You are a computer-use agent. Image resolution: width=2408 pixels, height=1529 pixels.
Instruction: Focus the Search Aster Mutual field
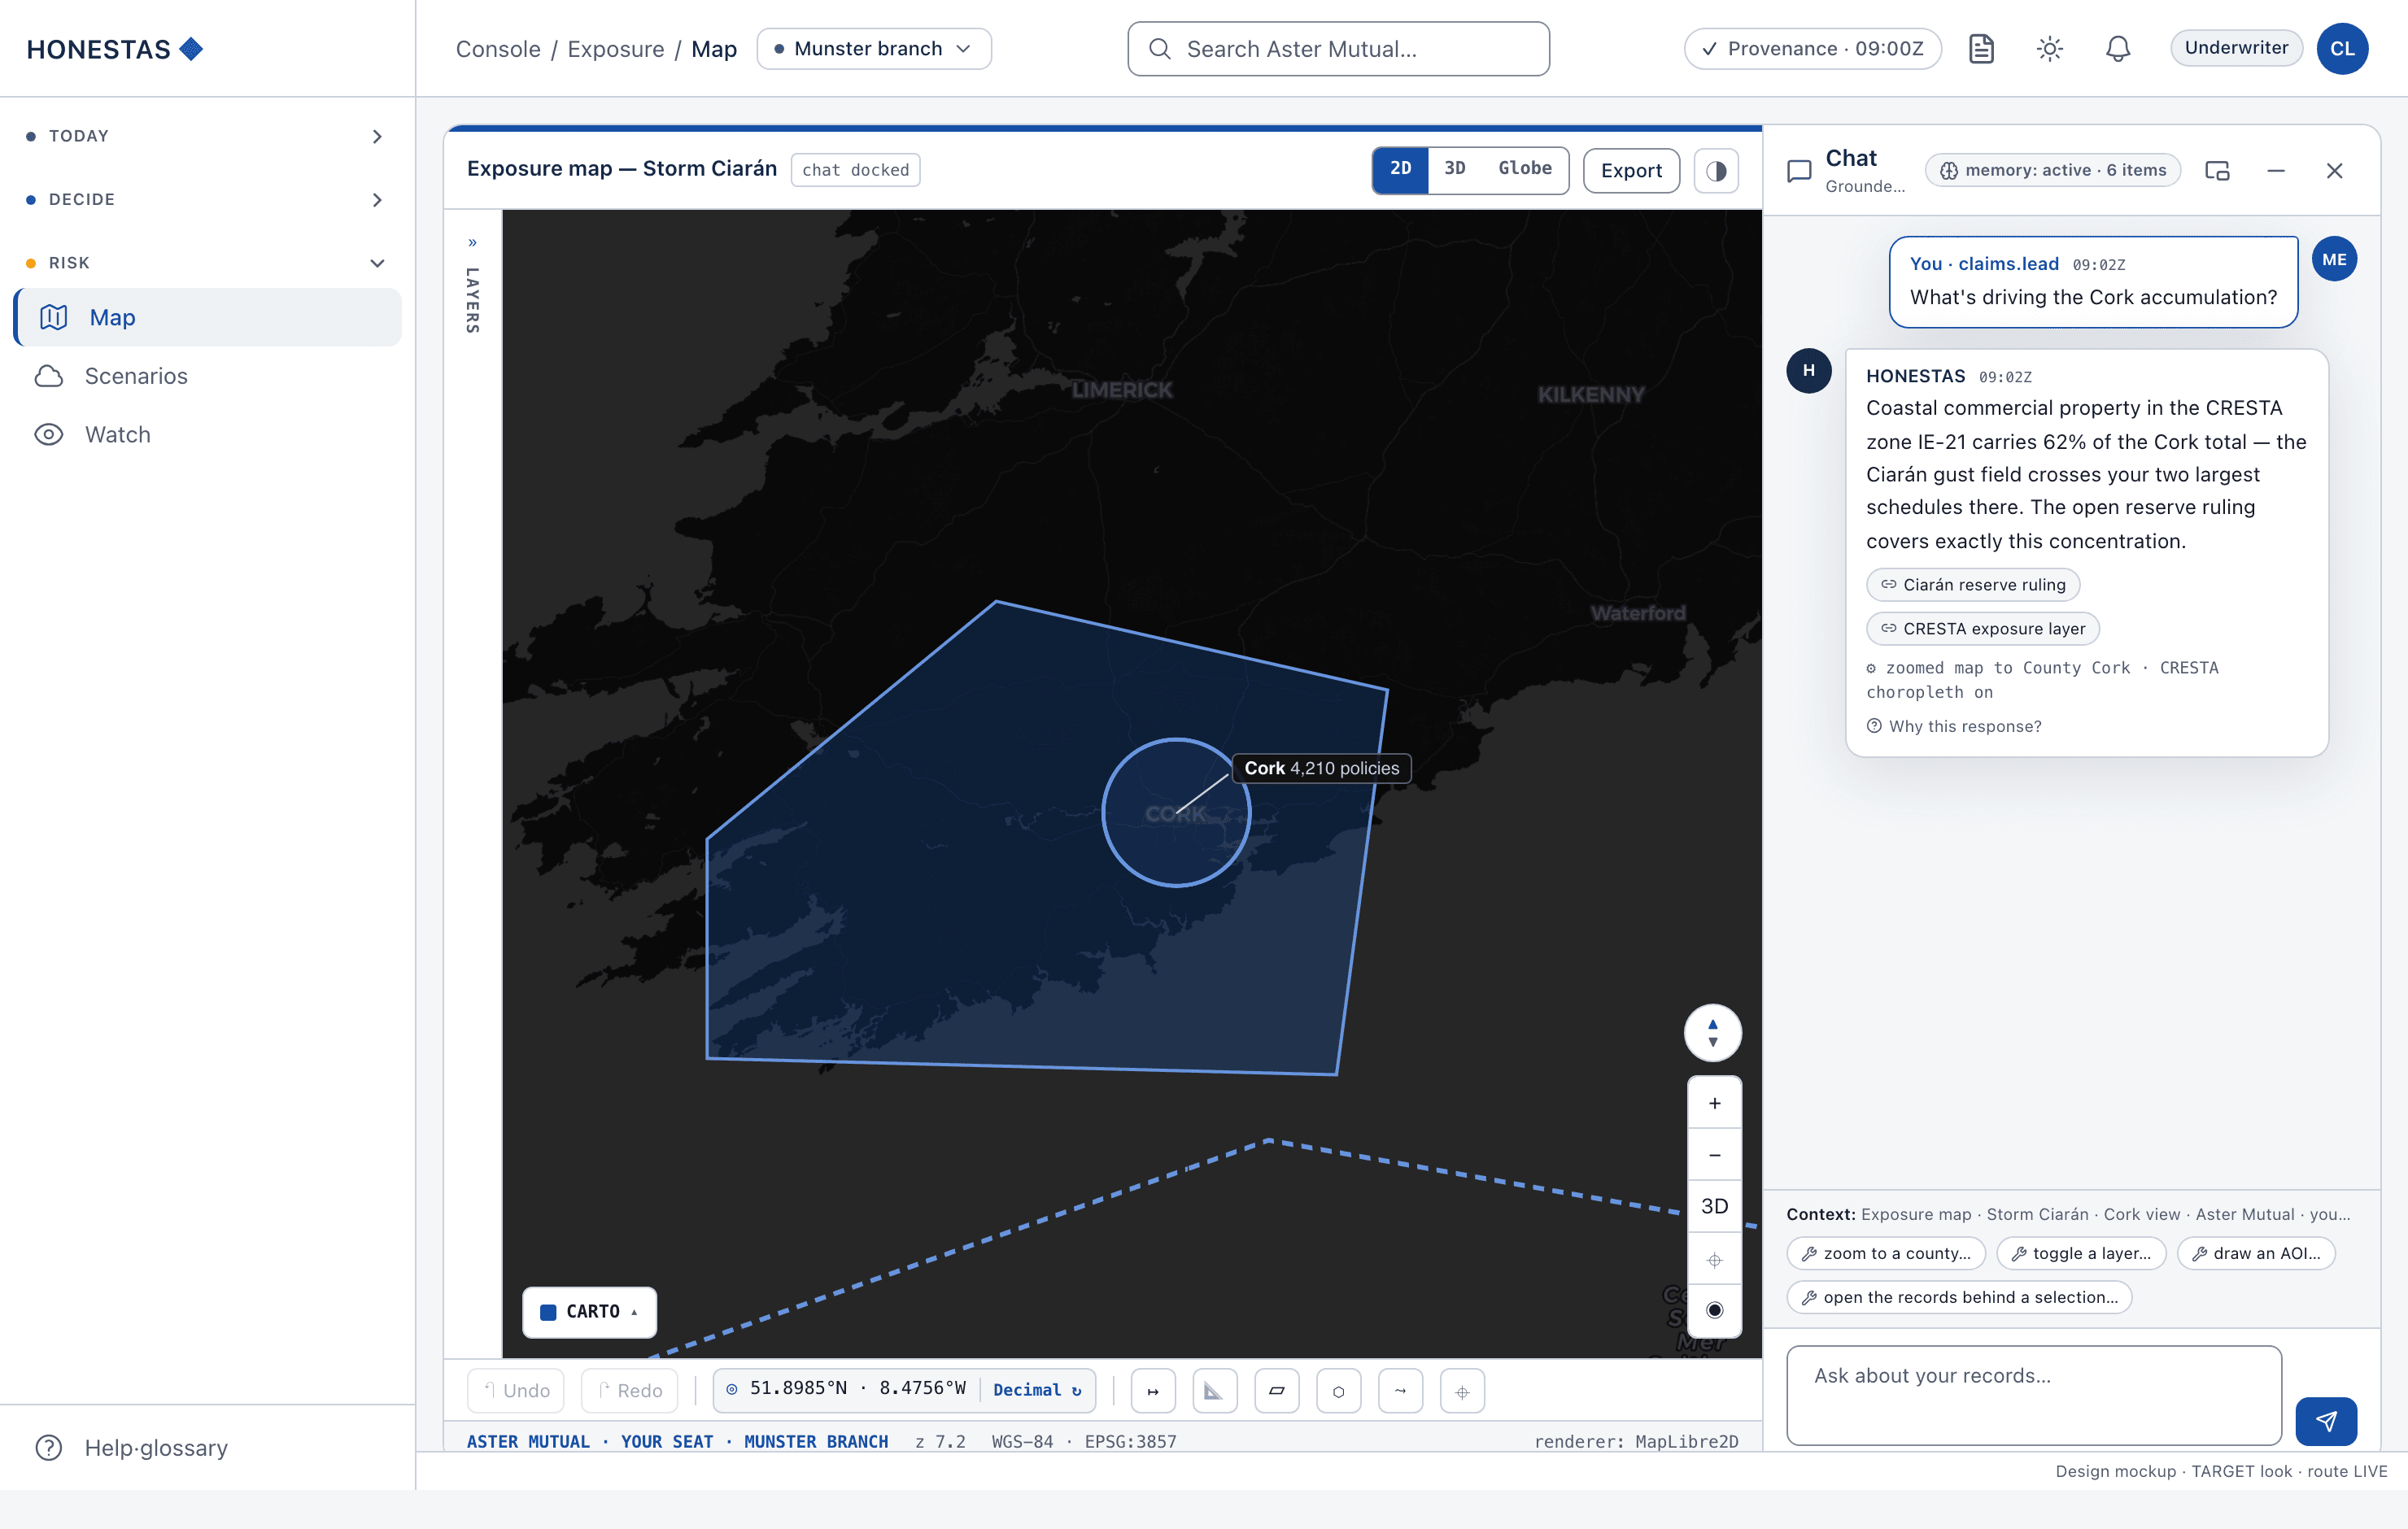pyautogui.click(x=1338, y=49)
